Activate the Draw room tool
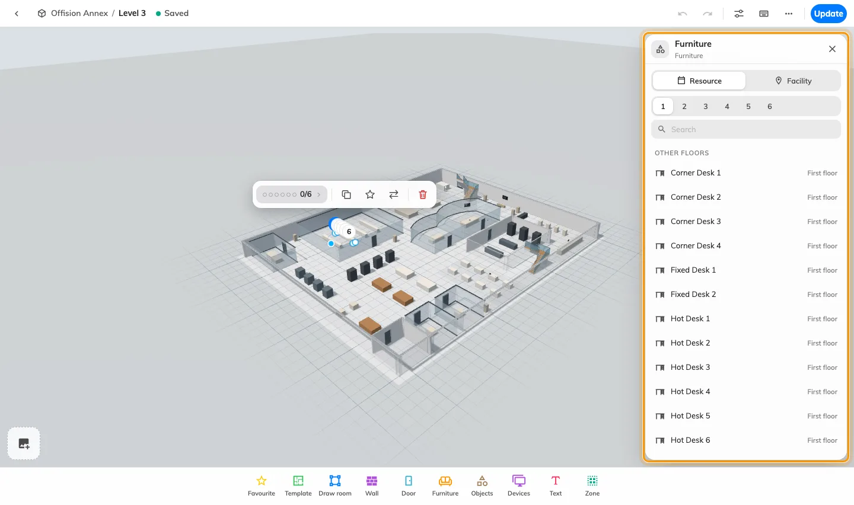 (335, 485)
